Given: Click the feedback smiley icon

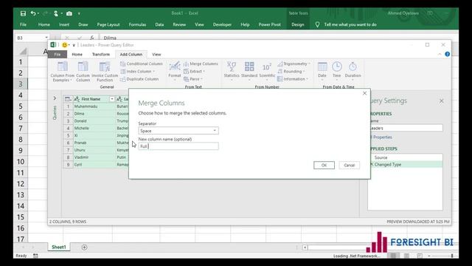Looking at the screenshot, I should tap(64, 45).
